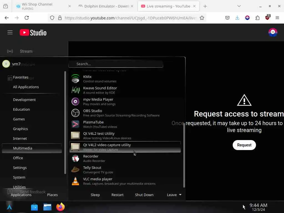Click the application launcher taskbar icon
The width and height of the screenshot is (284, 213).
click(9, 207)
